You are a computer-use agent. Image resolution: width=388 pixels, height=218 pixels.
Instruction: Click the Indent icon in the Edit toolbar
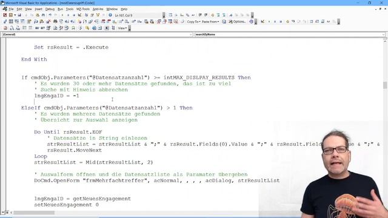(200, 15)
